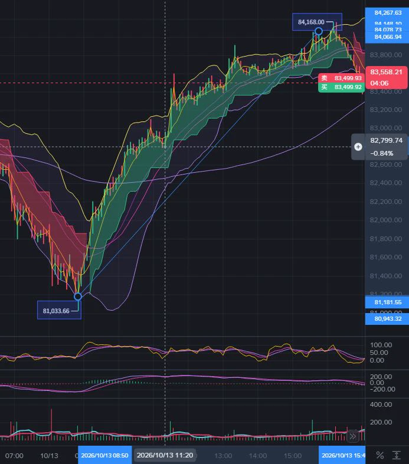
Task: Click the 13:00 time axis label
Action: click(x=223, y=456)
